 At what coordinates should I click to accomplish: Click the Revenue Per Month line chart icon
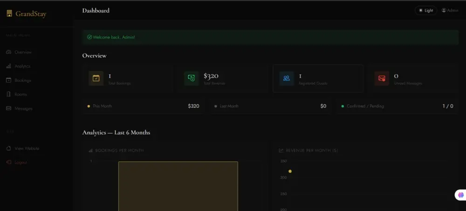coord(281,151)
